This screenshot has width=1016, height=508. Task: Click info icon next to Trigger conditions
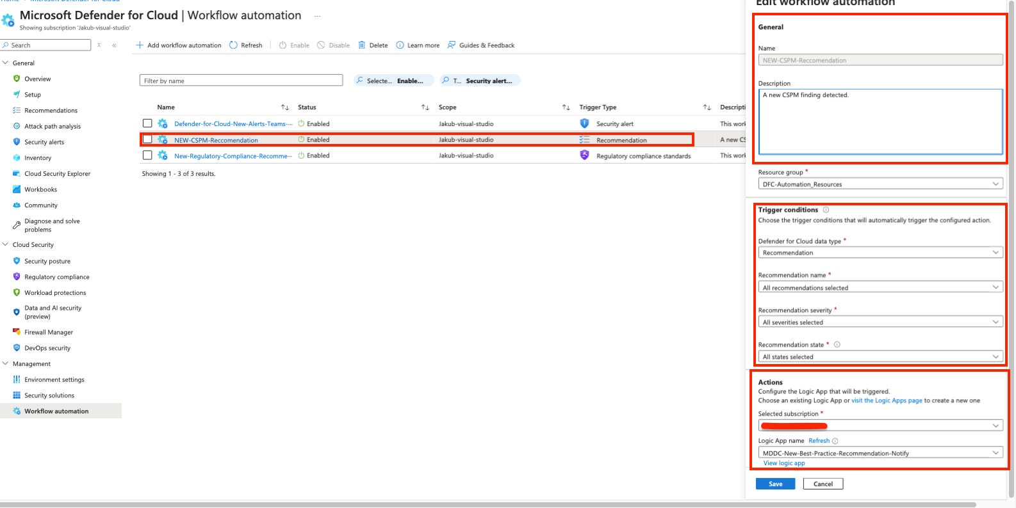tap(826, 210)
